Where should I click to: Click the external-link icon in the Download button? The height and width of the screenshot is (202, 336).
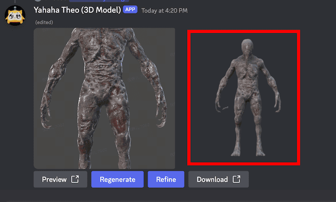click(236, 180)
